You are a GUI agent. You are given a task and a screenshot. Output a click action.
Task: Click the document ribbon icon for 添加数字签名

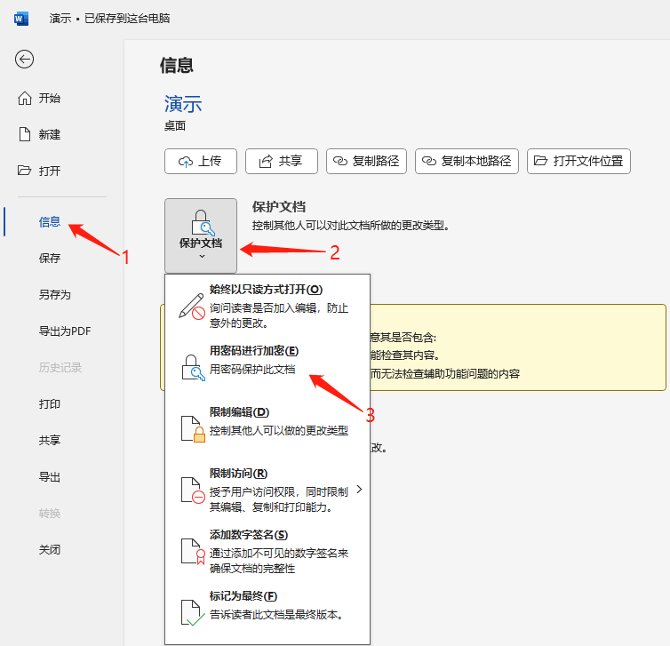[193, 552]
